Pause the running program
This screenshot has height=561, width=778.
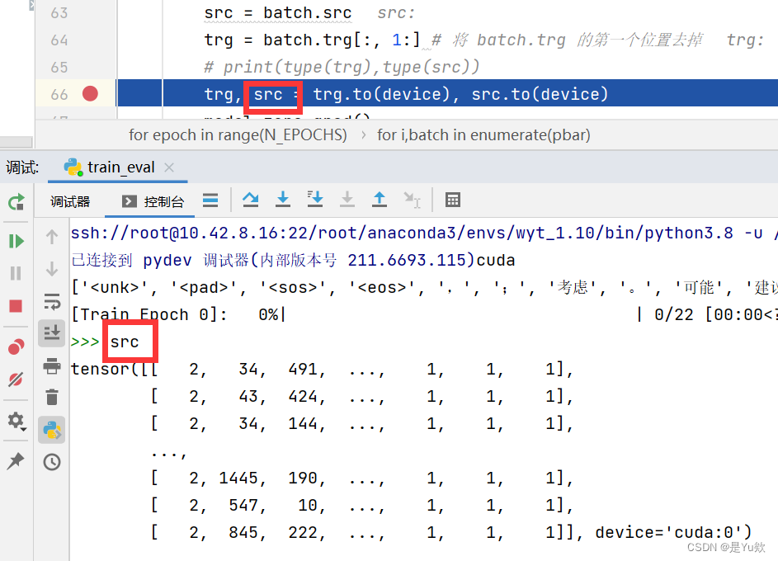click(16, 273)
